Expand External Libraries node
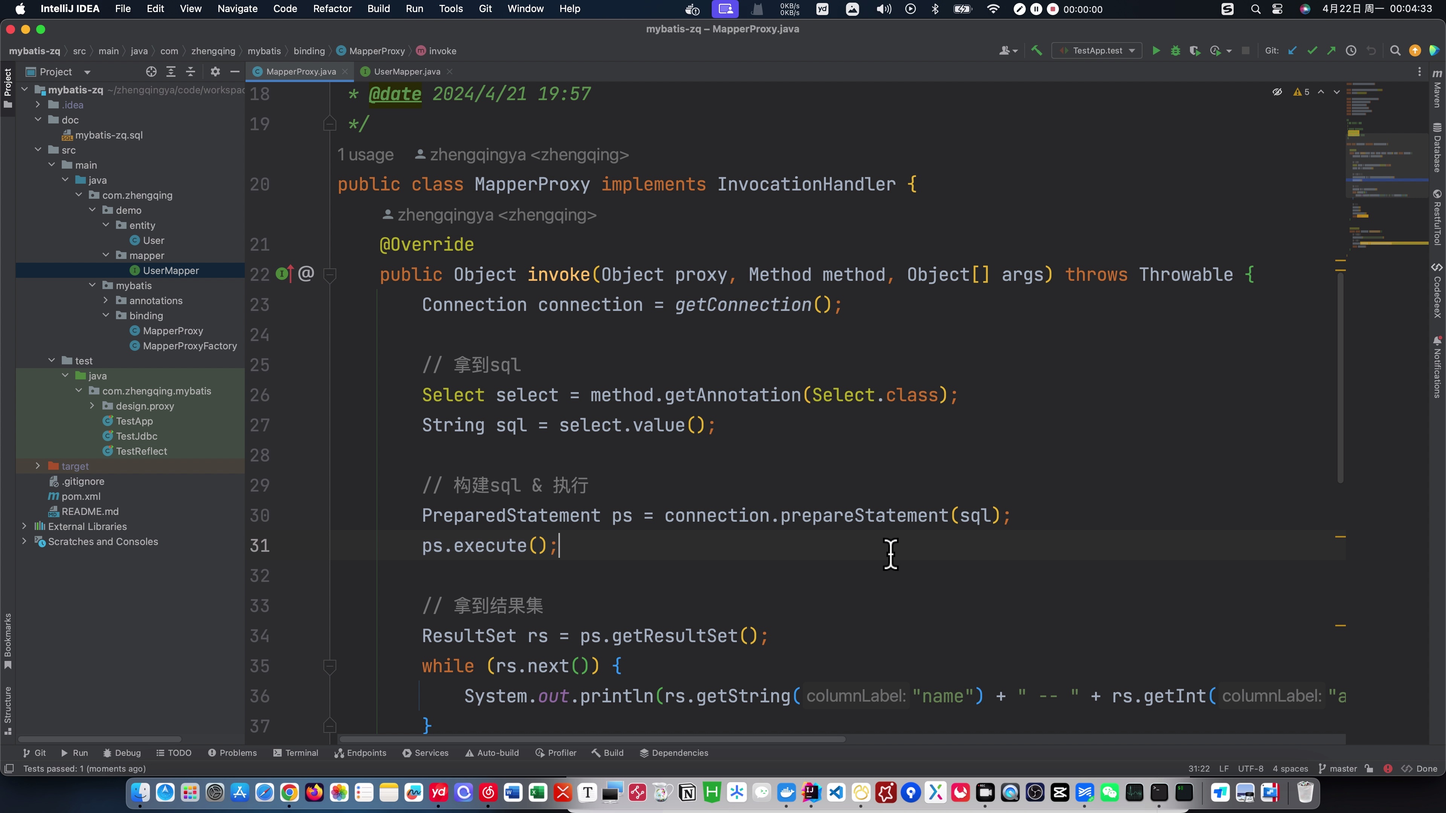Viewport: 1446px width, 813px height. click(24, 526)
